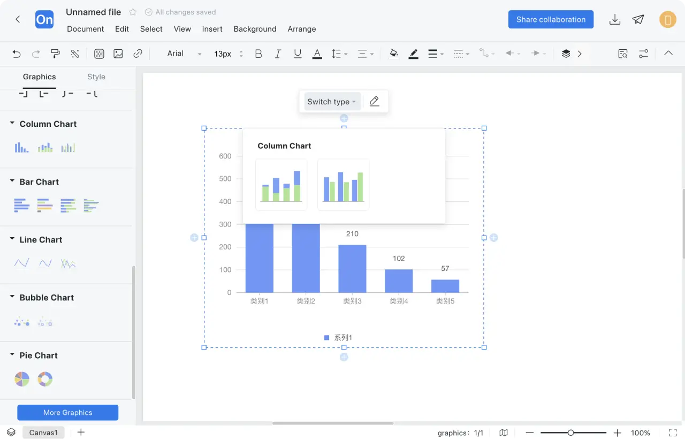Screen dimensions: 685x439
Task: Toggle bold formatting
Action: coord(258,54)
